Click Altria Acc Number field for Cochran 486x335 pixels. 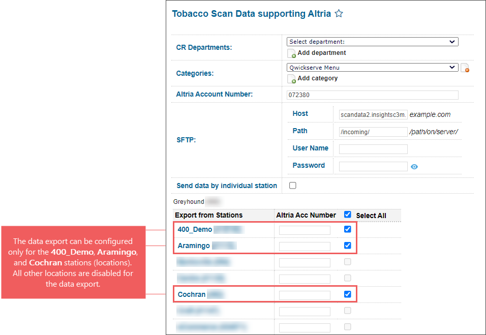[x=305, y=295]
